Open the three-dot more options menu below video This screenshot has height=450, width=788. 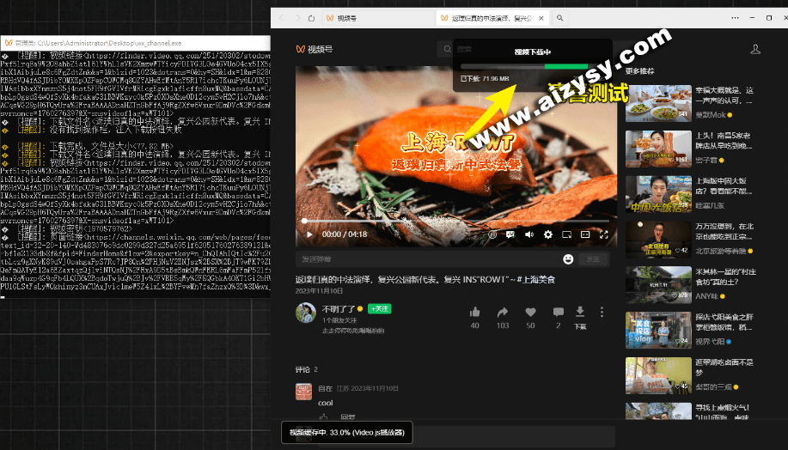click(602, 311)
